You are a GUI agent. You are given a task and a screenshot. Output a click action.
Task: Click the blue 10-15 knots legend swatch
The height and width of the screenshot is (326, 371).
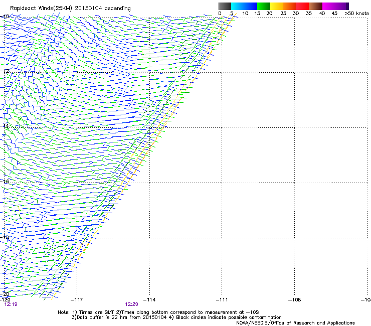click(251, 6)
